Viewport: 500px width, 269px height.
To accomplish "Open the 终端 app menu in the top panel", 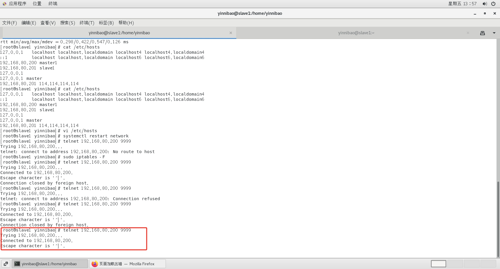I will (53, 4).
